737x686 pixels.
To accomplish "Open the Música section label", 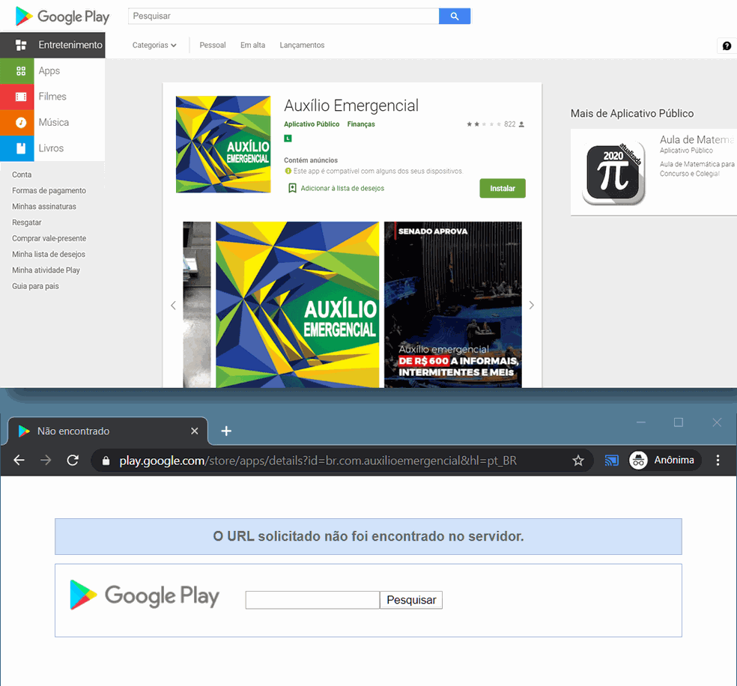I will tap(54, 123).
